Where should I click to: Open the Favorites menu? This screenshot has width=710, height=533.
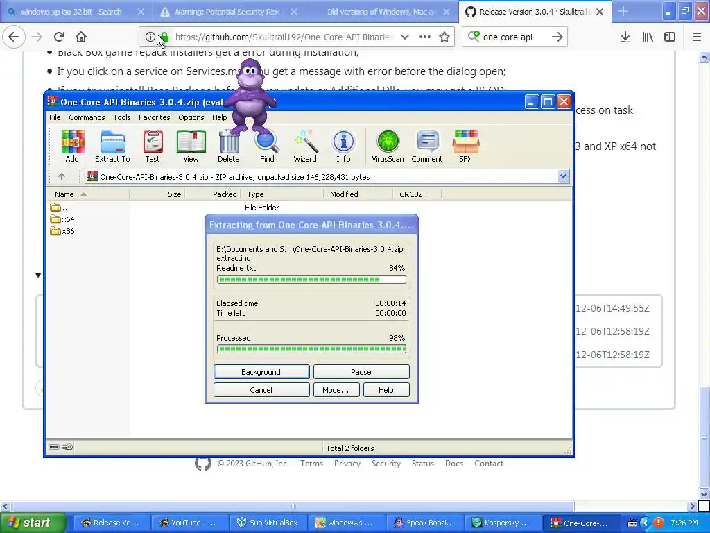pyautogui.click(x=155, y=117)
